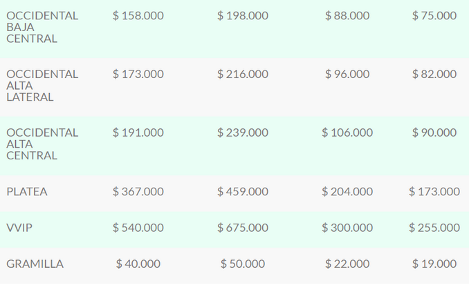Select the GRAMILLA section label
This screenshot has height=285, width=469.
click(x=35, y=264)
